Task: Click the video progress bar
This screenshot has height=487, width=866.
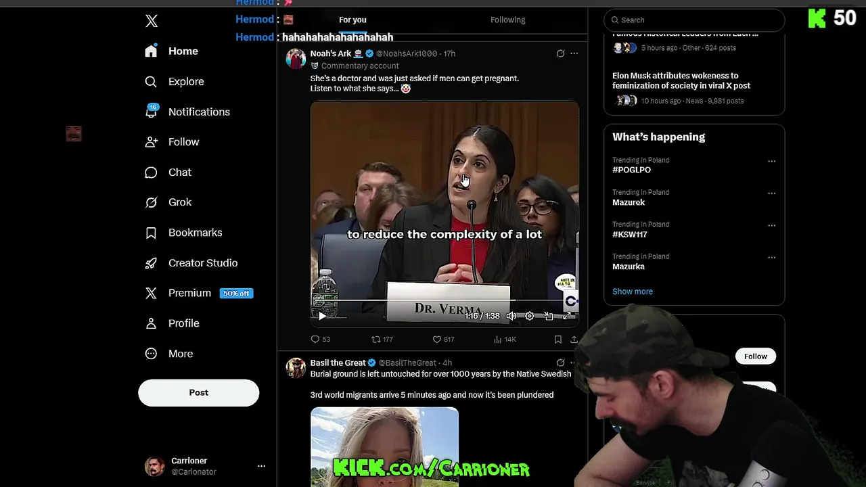Action: click(x=445, y=300)
